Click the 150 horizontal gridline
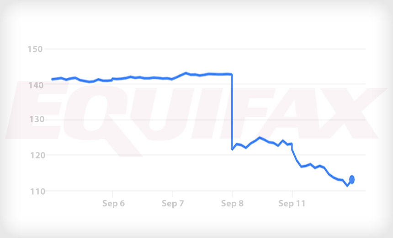Viewport: 393px width, 238px height. click(x=205, y=49)
